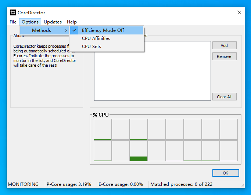Open the Updates menu
The height and width of the screenshot is (195, 251).
click(53, 22)
